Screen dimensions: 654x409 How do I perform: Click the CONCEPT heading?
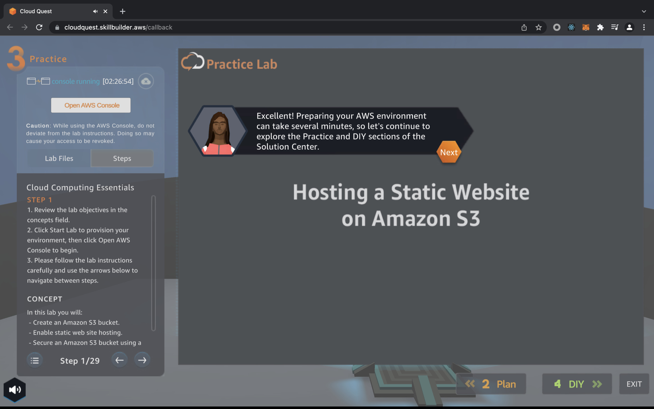tap(45, 299)
